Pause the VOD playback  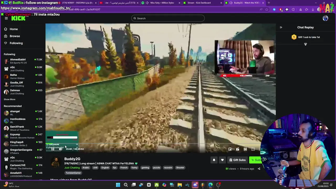[x=53, y=149]
